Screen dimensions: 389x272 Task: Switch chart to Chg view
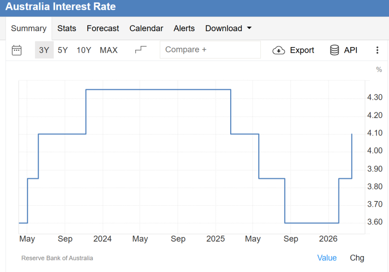point(357,258)
